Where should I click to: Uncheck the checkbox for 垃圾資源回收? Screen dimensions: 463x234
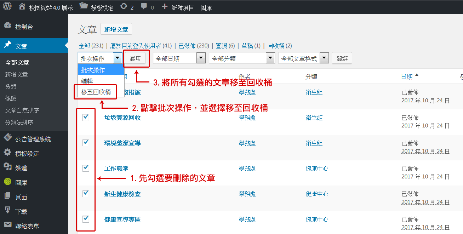86,118
